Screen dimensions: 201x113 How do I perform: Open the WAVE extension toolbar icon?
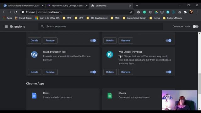pos(139,12)
